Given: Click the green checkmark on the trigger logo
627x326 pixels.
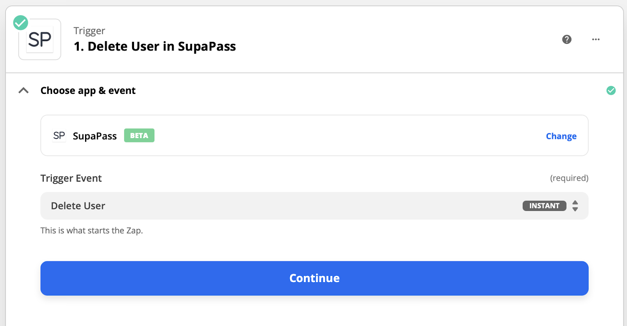Looking at the screenshot, I should pos(21,23).
